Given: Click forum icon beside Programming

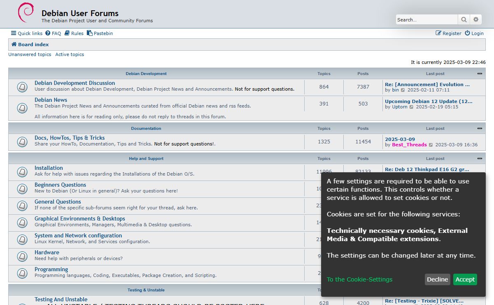Looking at the screenshot, I should (22, 273).
